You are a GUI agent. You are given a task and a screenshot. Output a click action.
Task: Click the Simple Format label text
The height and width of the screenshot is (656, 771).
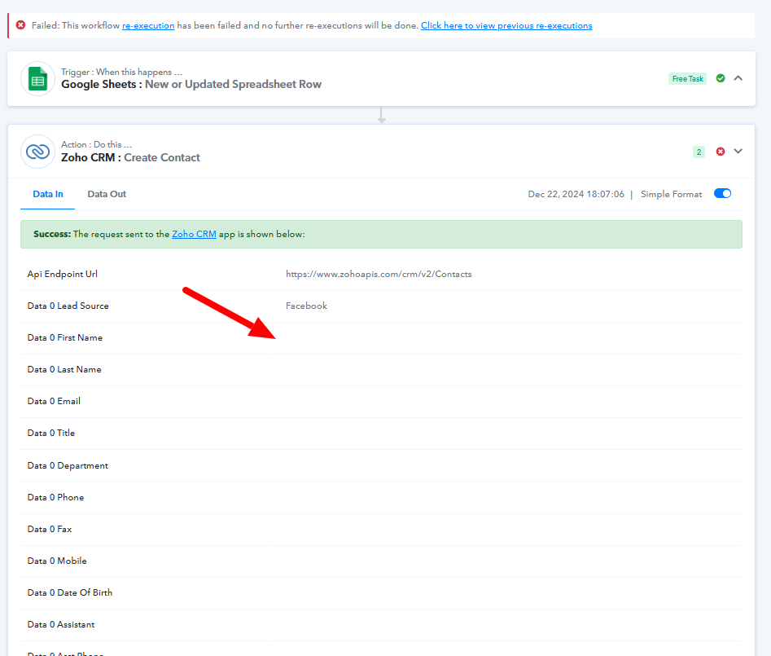click(671, 194)
